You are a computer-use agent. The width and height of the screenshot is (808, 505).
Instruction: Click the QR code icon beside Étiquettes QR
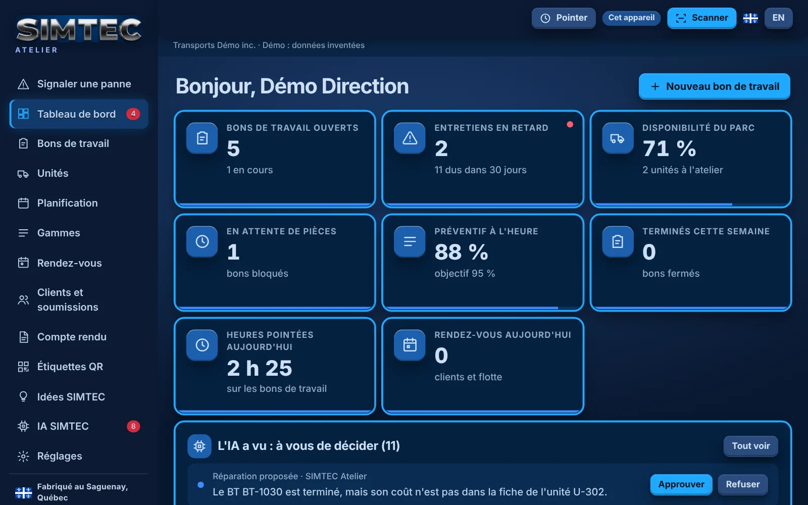coord(23,367)
